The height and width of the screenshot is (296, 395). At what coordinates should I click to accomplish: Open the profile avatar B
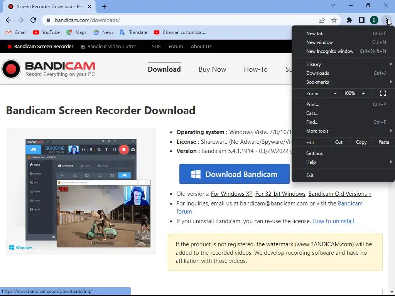374,20
